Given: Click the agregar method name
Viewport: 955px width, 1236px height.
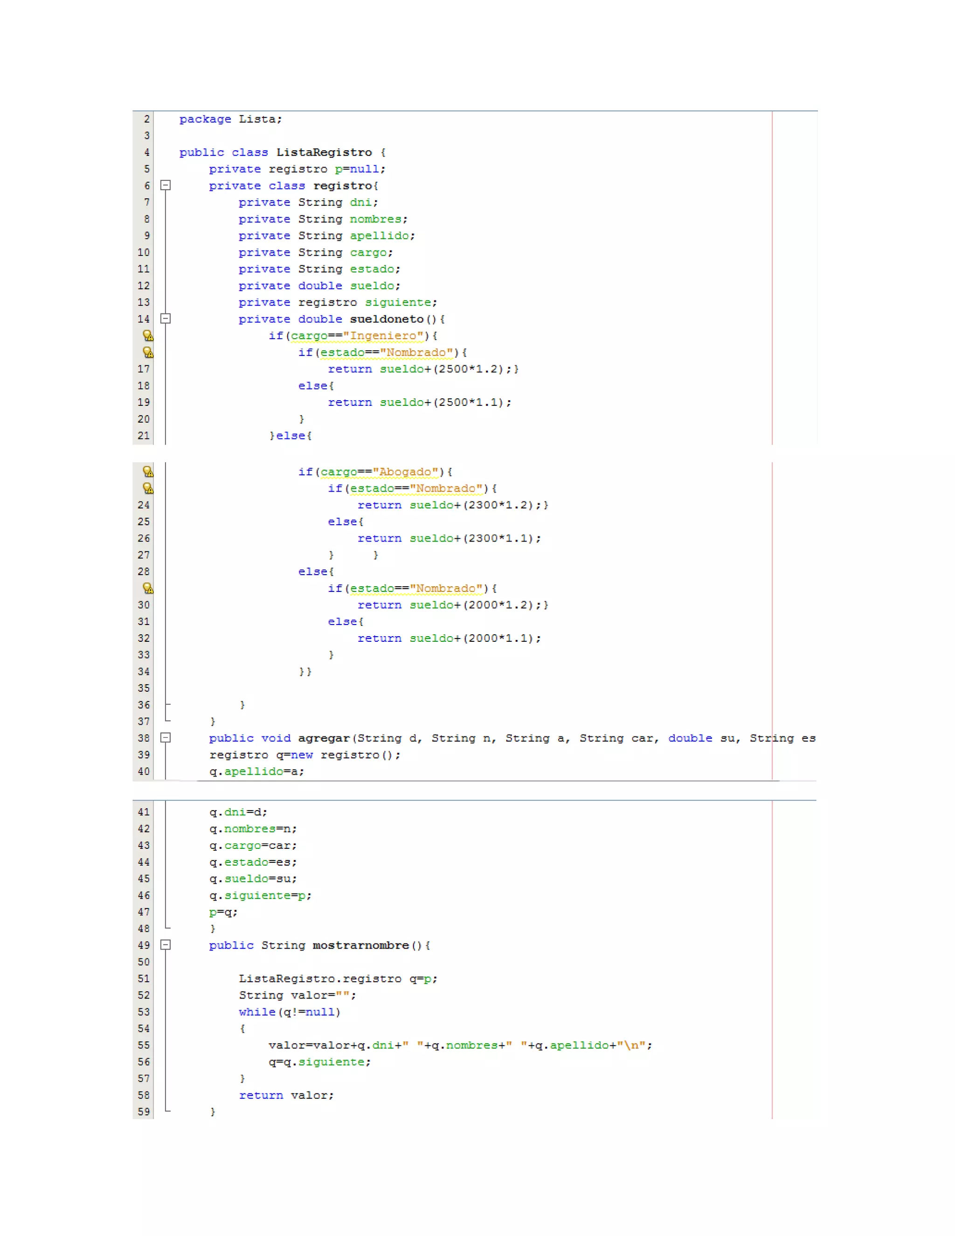Looking at the screenshot, I should coord(324,738).
